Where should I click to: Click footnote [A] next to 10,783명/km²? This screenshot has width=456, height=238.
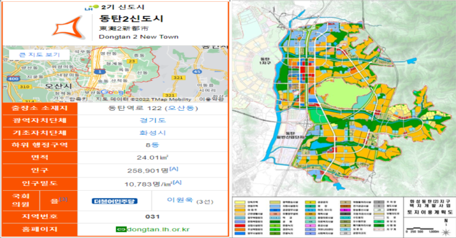177,182
